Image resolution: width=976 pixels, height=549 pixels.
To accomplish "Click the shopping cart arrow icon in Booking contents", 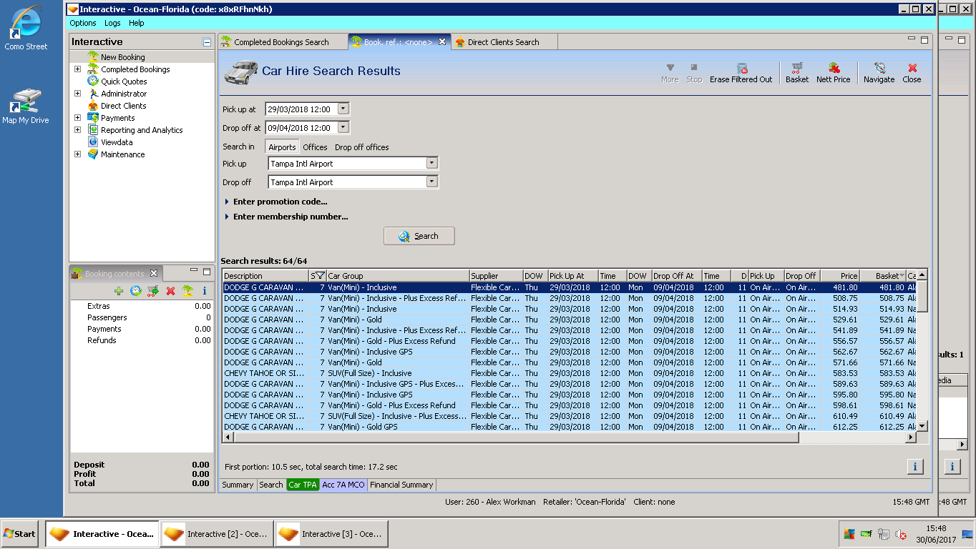I will [x=153, y=291].
